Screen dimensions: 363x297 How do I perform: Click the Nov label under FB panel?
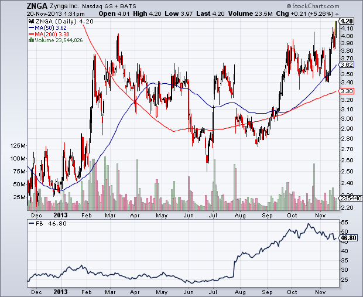pyautogui.click(x=320, y=292)
